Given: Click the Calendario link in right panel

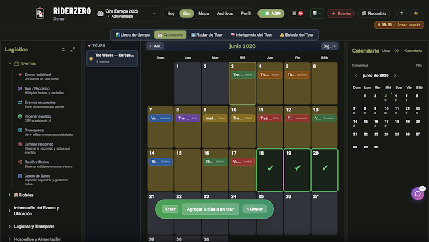Looking at the screenshot, I should pos(413,51).
